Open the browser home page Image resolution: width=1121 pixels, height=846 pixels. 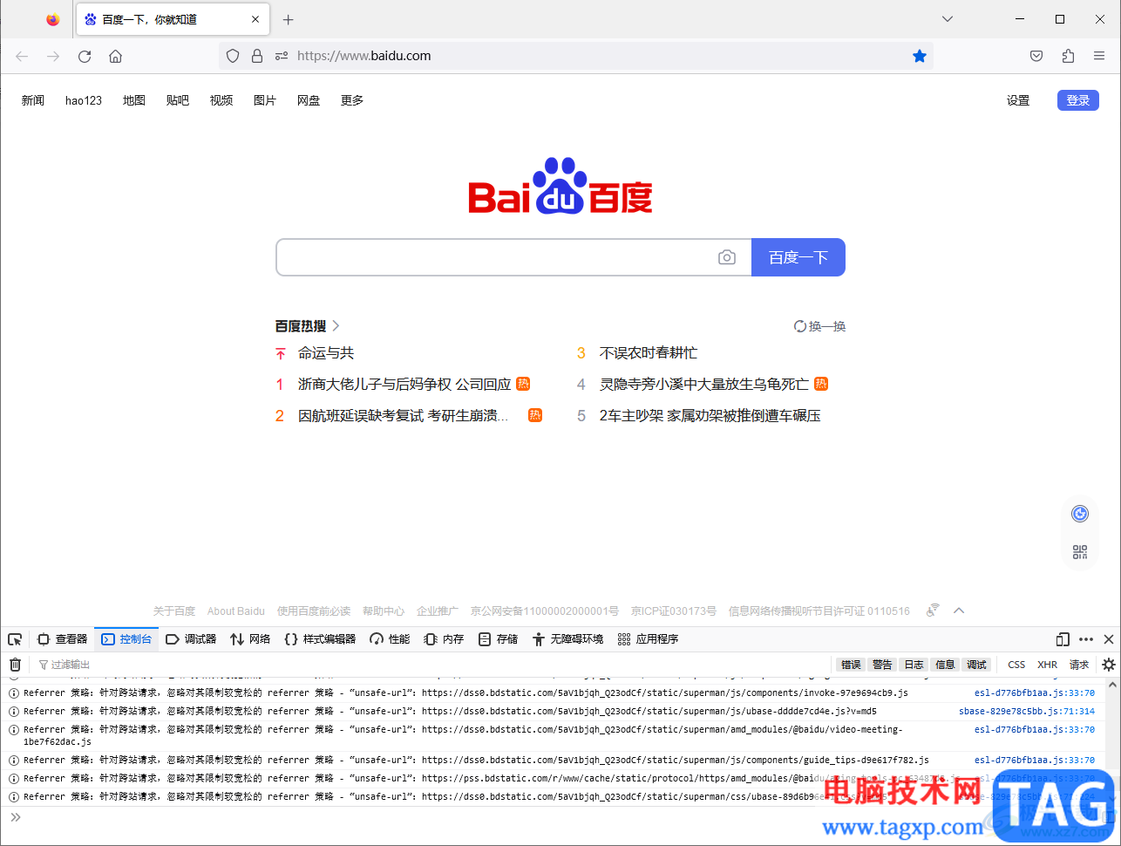pos(115,56)
